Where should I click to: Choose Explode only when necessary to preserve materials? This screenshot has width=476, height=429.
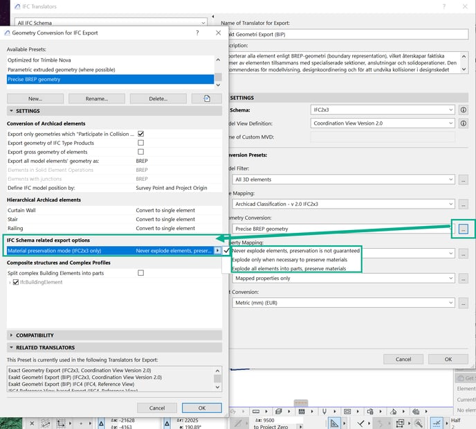pos(290,260)
